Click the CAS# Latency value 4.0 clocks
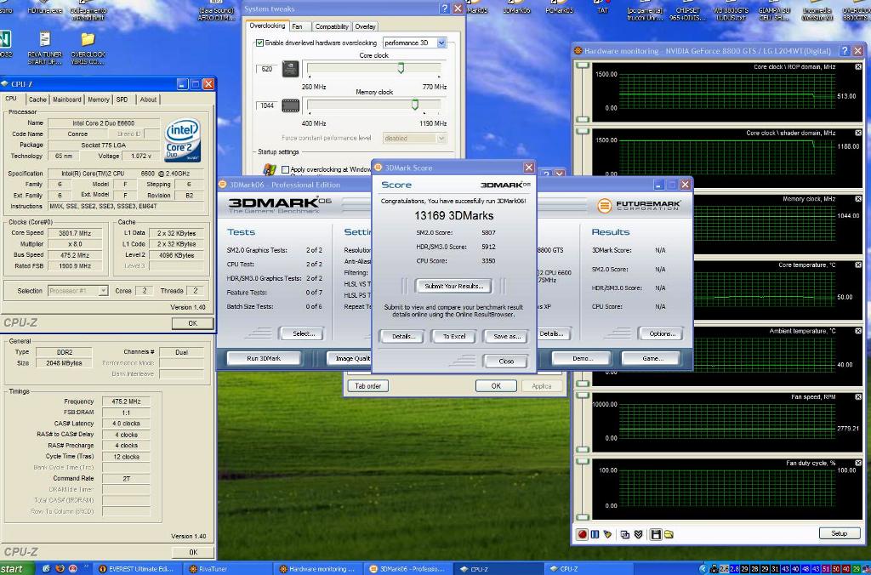 [126, 424]
